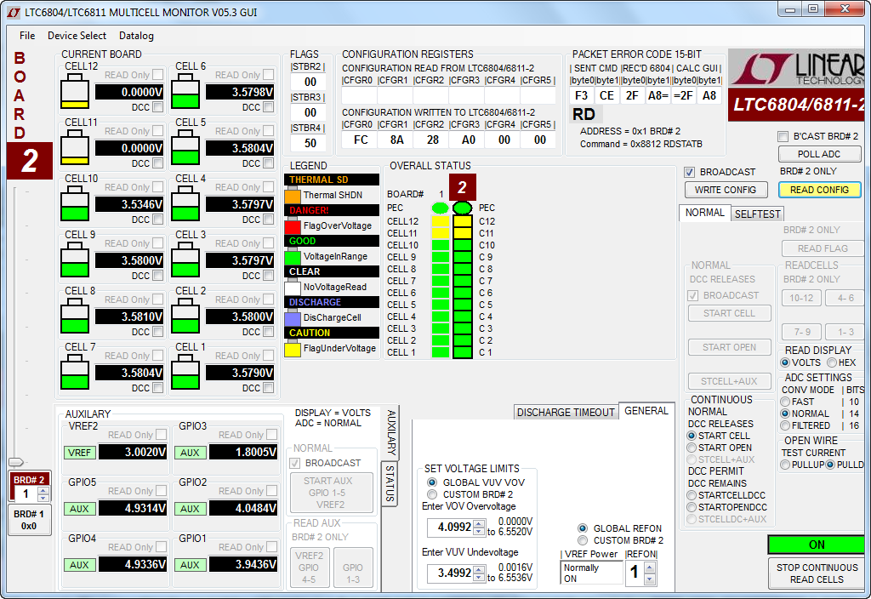The image size is (871, 599).
Task: Click the CELL 1 battery icon
Action: pyautogui.click(x=185, y=373)
